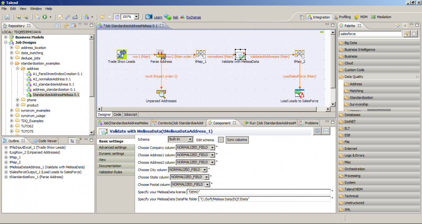Select the Validate with MelissaData component
The image size is (422, 224).
[x=241, y=54]
